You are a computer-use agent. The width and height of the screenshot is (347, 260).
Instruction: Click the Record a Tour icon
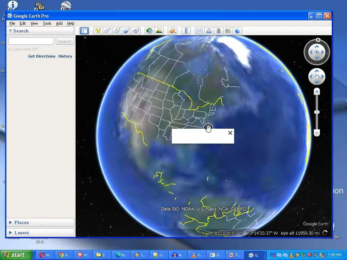(136, 31)
